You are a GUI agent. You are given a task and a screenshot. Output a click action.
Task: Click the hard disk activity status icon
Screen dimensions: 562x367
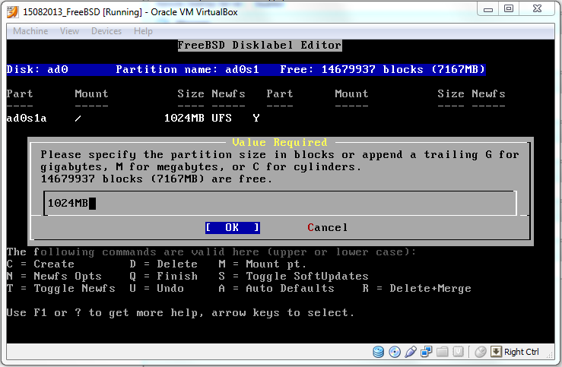click(x=379, y=352)
